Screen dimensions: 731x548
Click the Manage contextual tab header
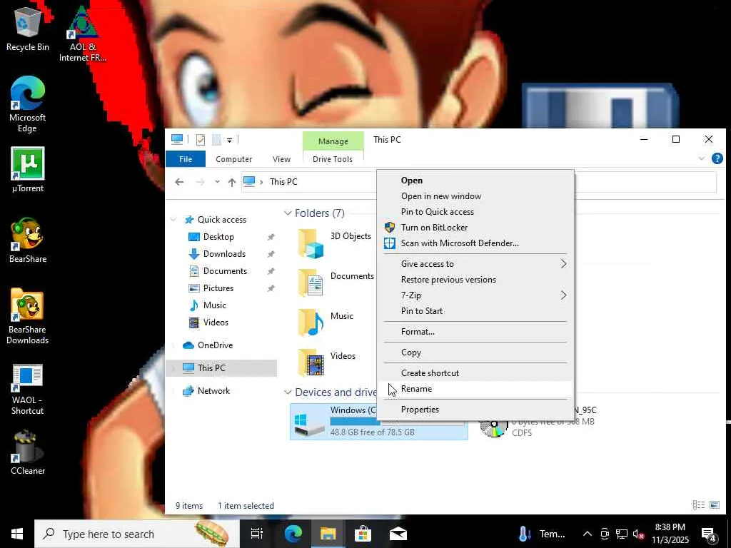coord(333,141)
